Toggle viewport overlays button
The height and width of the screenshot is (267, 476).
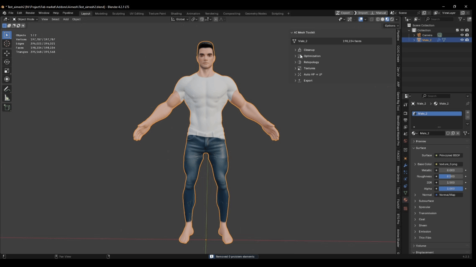click(x=361, y=19)
